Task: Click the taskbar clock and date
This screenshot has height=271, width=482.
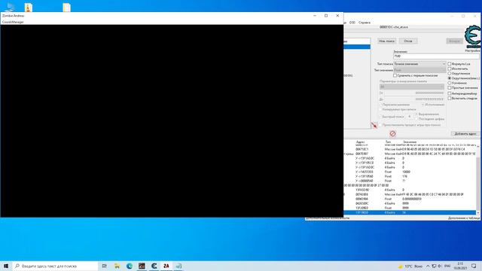Action: [x=460, y=266]
